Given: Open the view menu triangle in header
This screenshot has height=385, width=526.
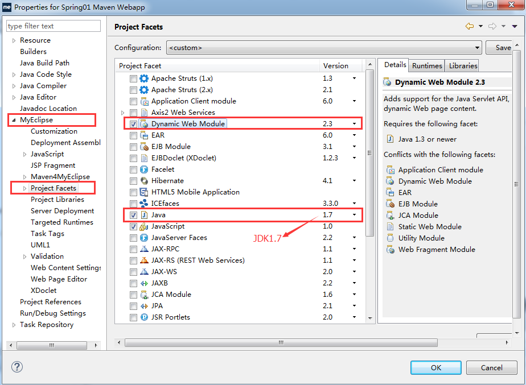Looking at the screenshot, I should 515,26.
